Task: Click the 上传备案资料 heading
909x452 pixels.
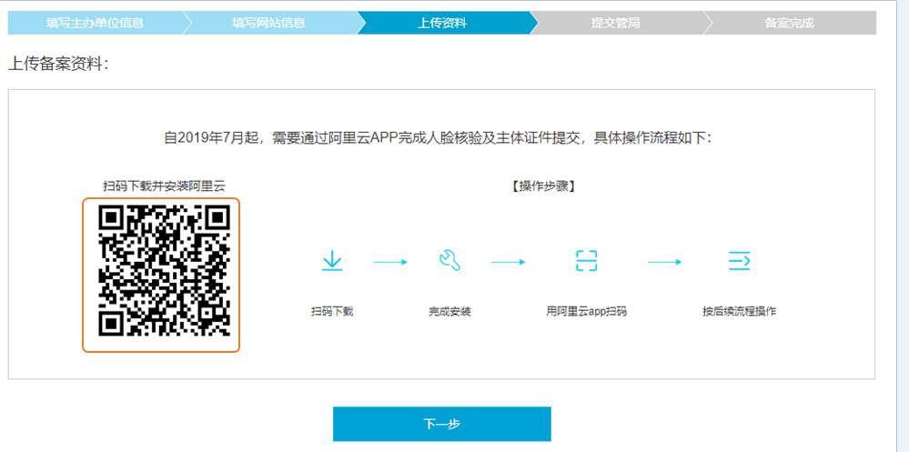Action: [x=58, y=64]
